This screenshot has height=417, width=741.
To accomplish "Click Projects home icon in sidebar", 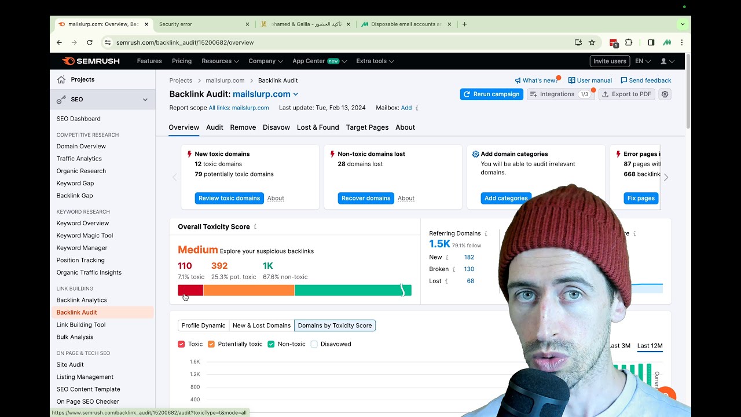I will (x=61, y=79).
